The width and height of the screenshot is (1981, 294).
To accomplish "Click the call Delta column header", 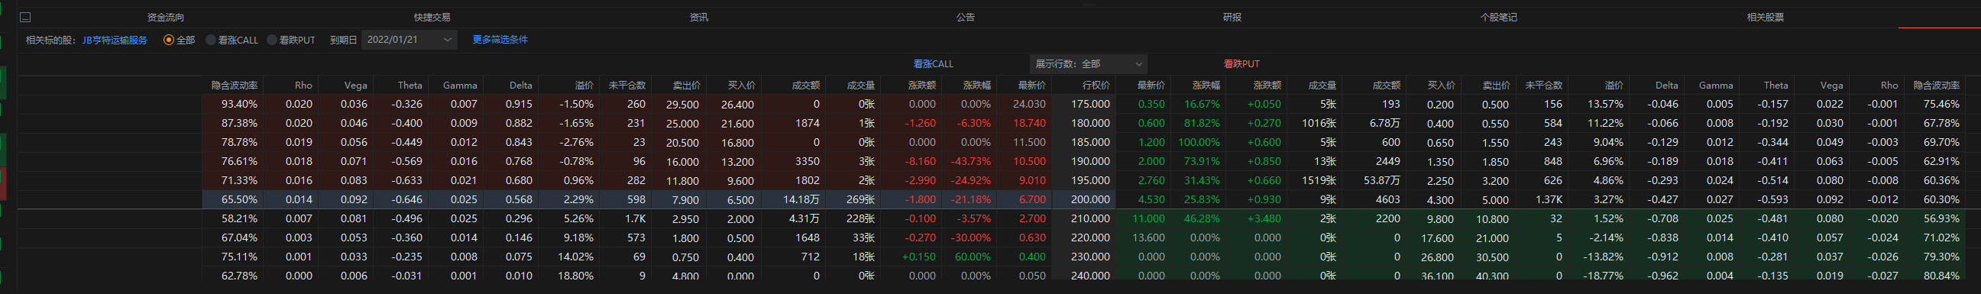I will tap(520, 86).
